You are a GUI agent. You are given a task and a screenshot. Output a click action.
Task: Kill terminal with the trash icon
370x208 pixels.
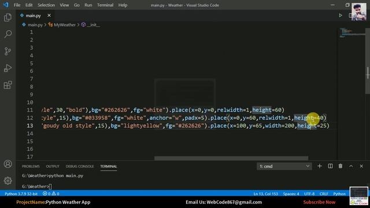click(341, 166)
